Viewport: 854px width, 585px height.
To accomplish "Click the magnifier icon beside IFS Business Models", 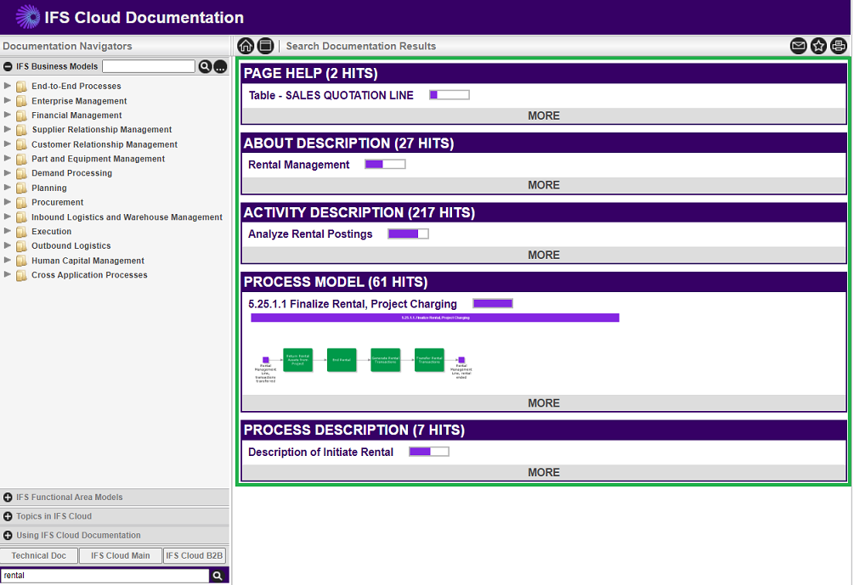I will (x=205, y=66).
